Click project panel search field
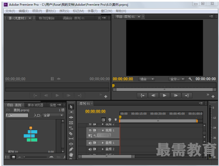Viewport: 219px width, 166px height. [x=17, y=115]
